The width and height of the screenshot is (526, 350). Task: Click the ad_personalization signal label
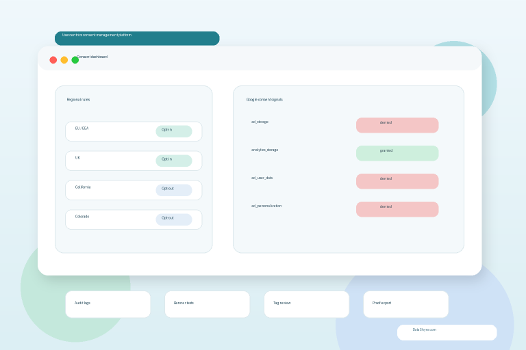[x=266, y=206]
